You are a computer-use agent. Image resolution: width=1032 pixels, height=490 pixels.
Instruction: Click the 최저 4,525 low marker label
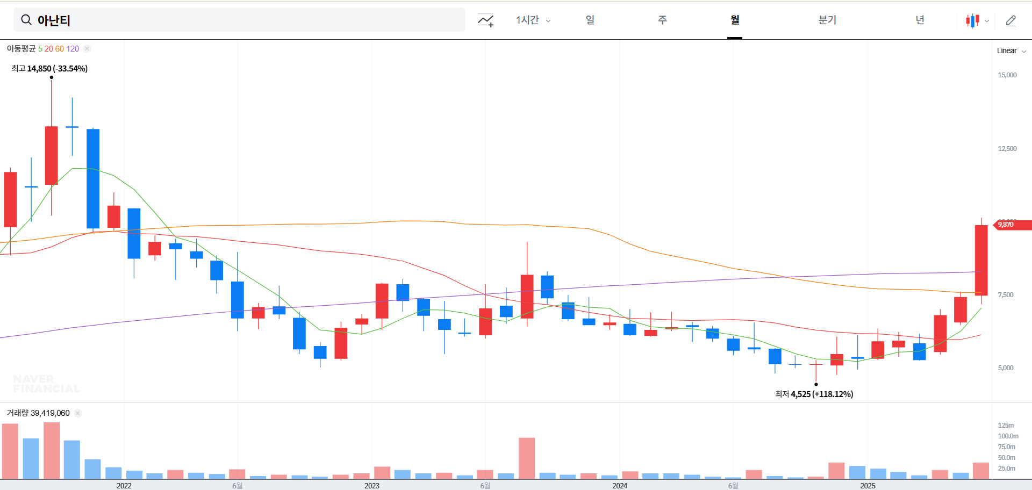pyautogui.click(x=814, y=394)
